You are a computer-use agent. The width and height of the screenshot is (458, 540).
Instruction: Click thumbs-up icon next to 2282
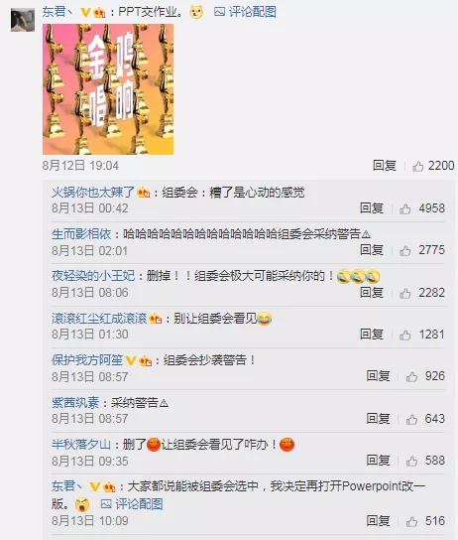[x=405, y=294]
